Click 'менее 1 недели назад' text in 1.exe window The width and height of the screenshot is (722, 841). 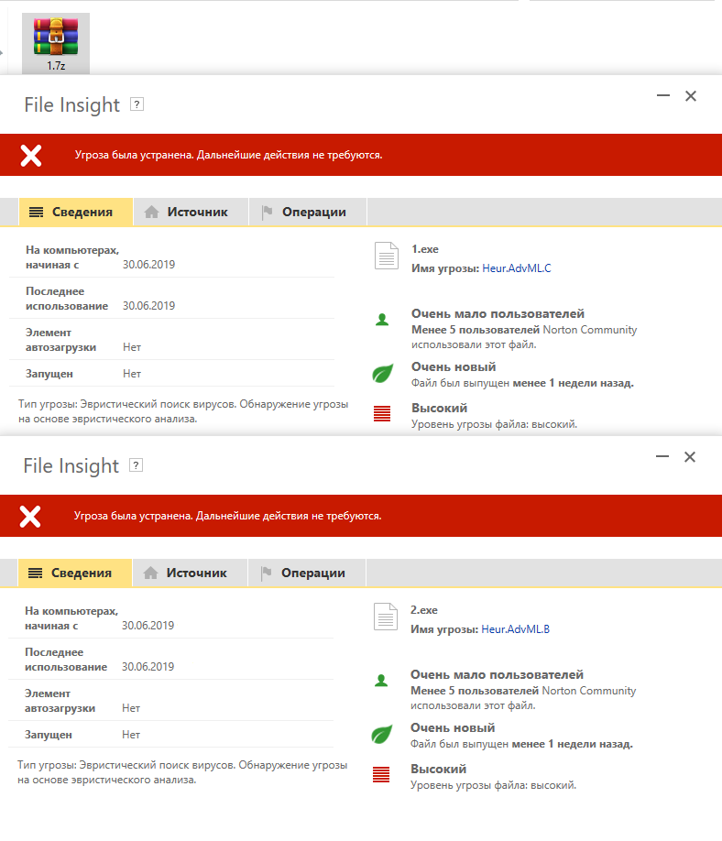tap(574, 383)
